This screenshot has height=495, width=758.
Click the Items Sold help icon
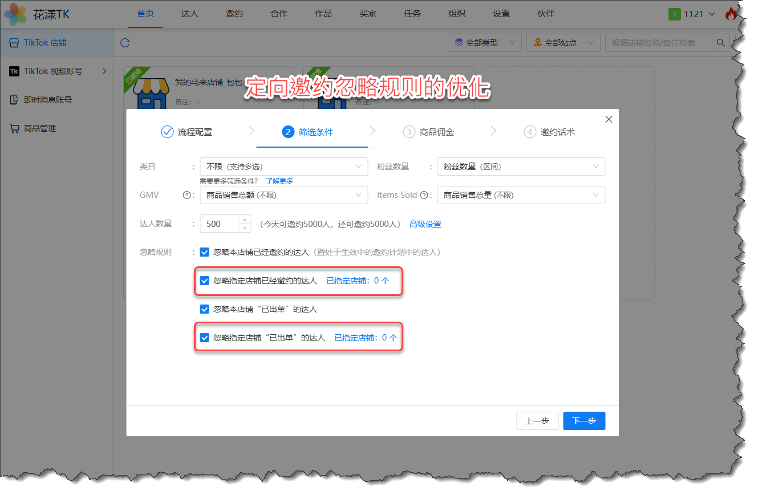424,195
